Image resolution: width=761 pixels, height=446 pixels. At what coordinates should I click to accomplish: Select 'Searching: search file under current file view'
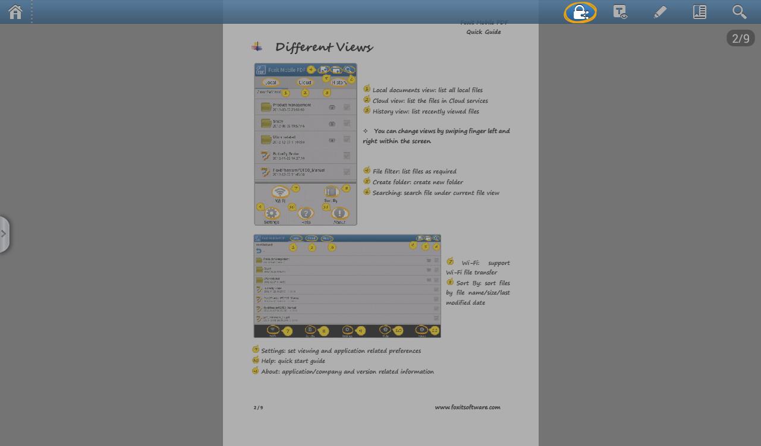[x=436, y=193]
